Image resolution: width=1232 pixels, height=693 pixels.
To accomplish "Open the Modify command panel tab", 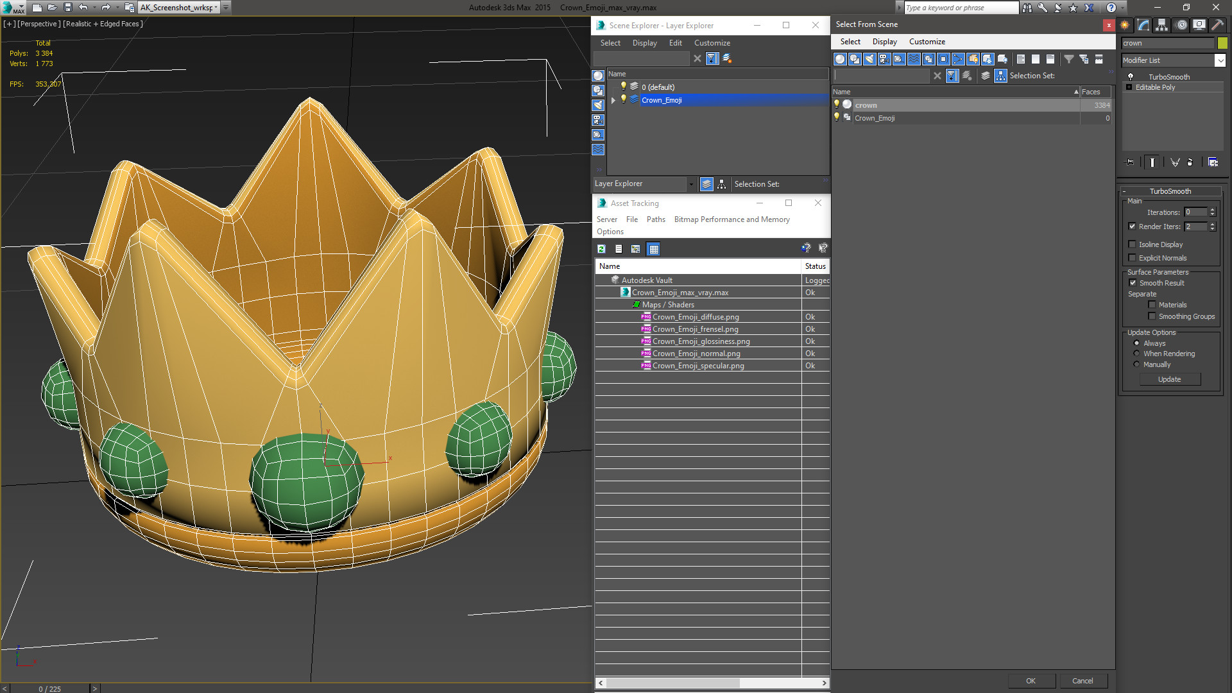I will click(x=1143, y=25).
